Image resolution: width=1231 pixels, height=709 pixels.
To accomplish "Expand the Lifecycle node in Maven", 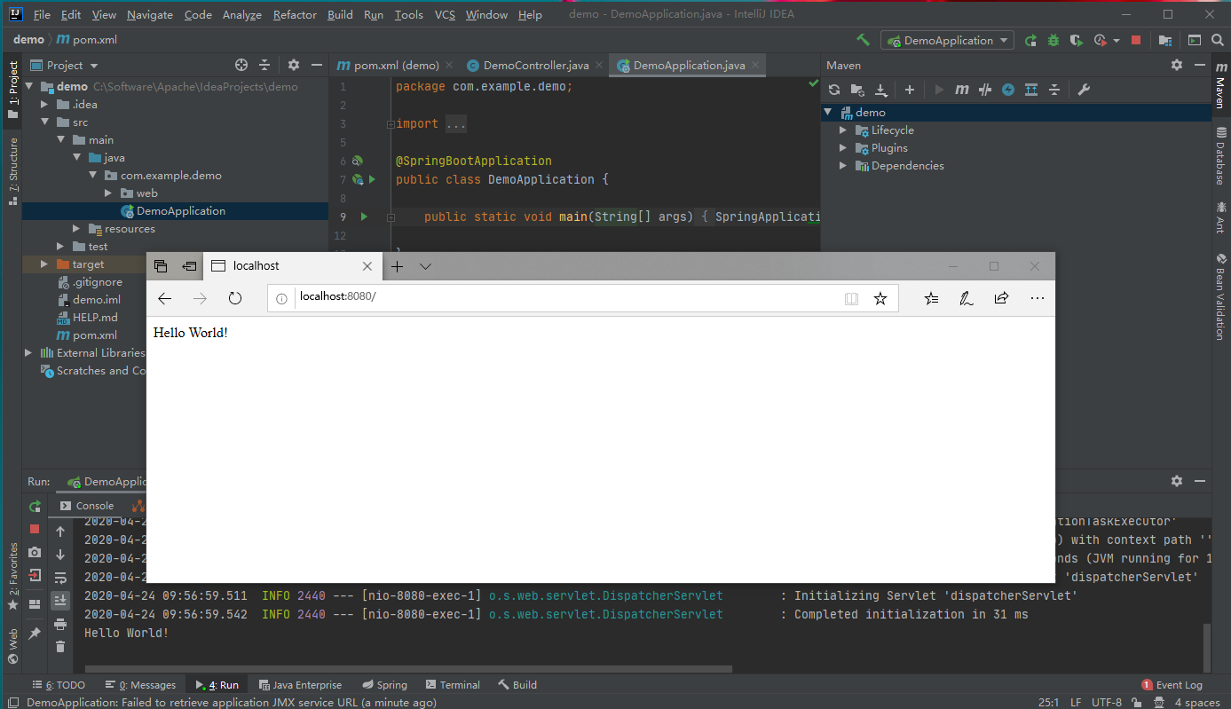I will click(x=843, y=130).
